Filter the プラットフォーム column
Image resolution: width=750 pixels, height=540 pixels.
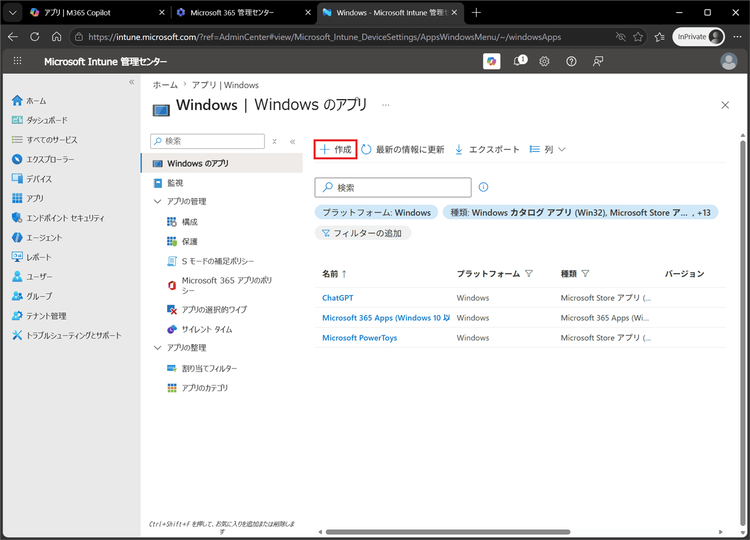point(529,273)
